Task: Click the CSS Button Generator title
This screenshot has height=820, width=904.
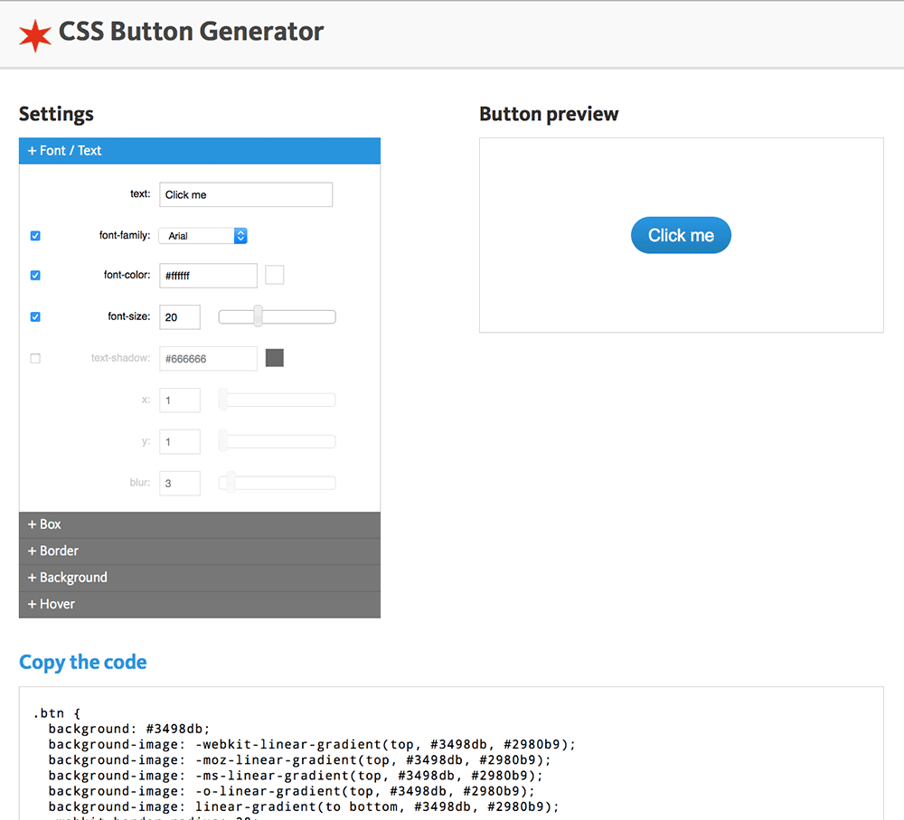Action: click(x=191, y=32)
